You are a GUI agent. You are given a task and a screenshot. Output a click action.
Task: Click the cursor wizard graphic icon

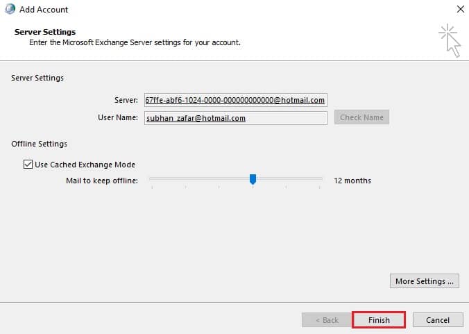click(x=450, y=40)
